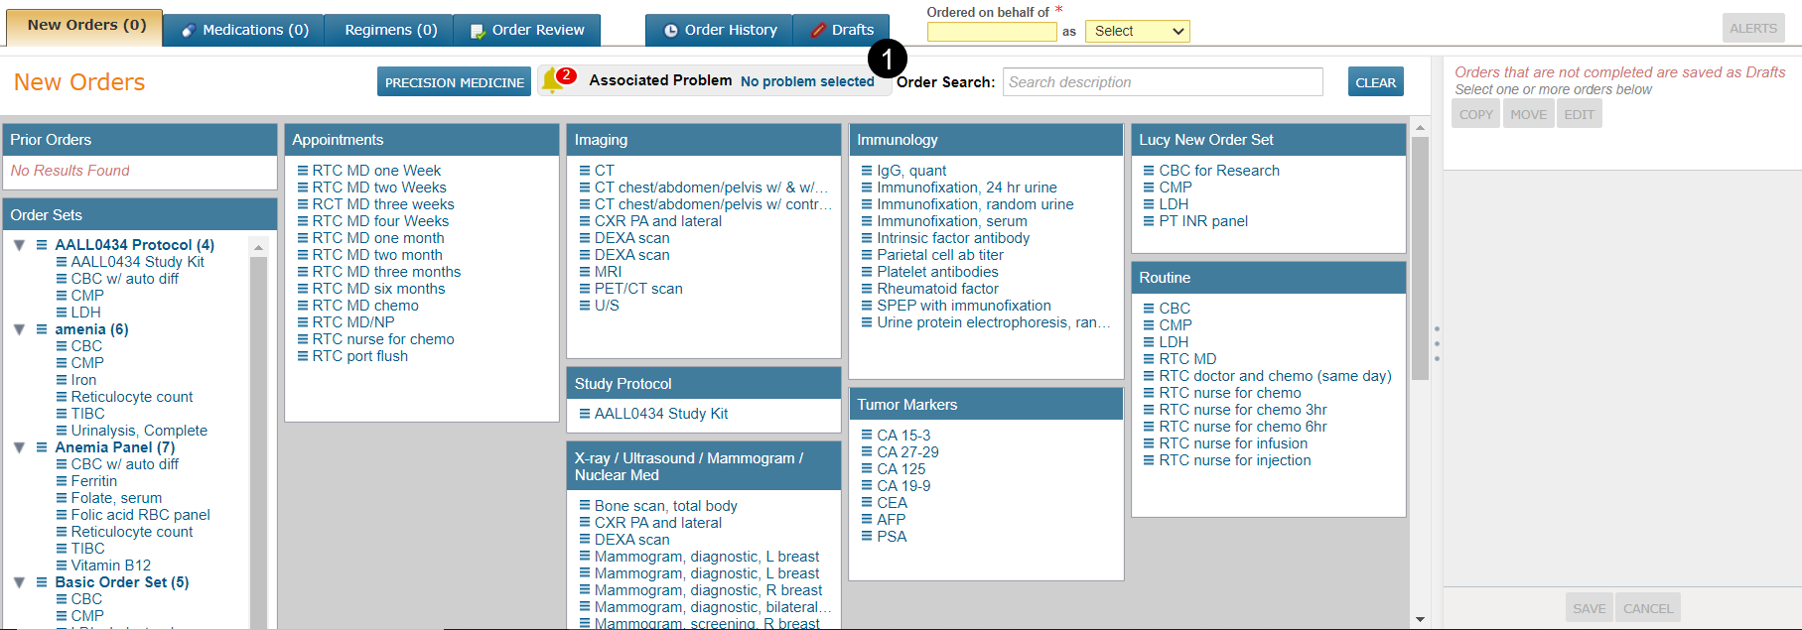
Task: Click the 'No problem selected' link
Action: (x=807, y=81)
